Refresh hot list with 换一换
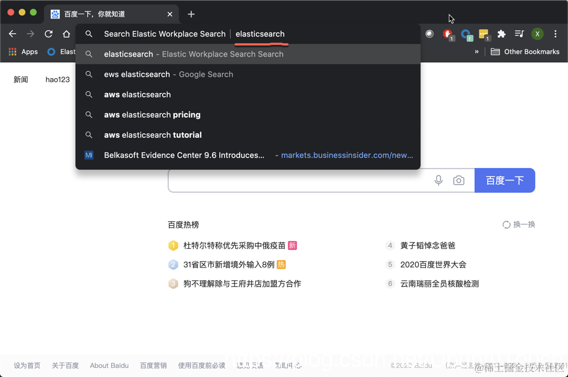568x377 pixels. [519, 225]
